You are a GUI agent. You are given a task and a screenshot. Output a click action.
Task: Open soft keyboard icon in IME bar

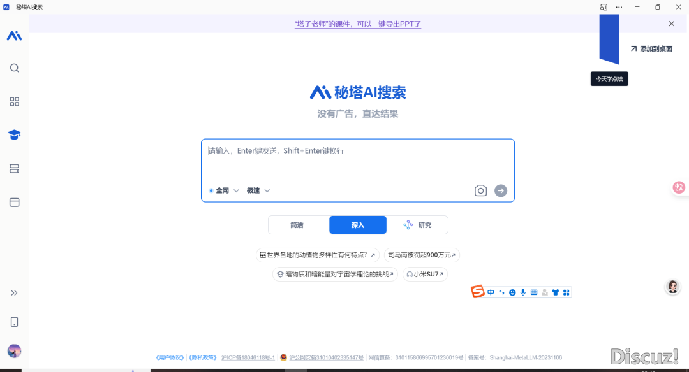[534, 292]
